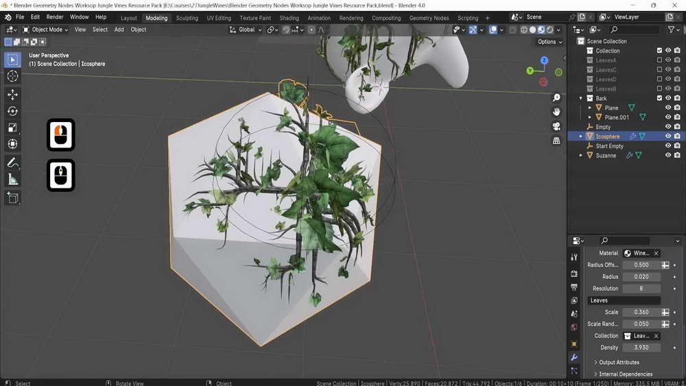Adjust the leaves Scale 0.360 slider
Viewport: 686px width, 386px height.
641,312
